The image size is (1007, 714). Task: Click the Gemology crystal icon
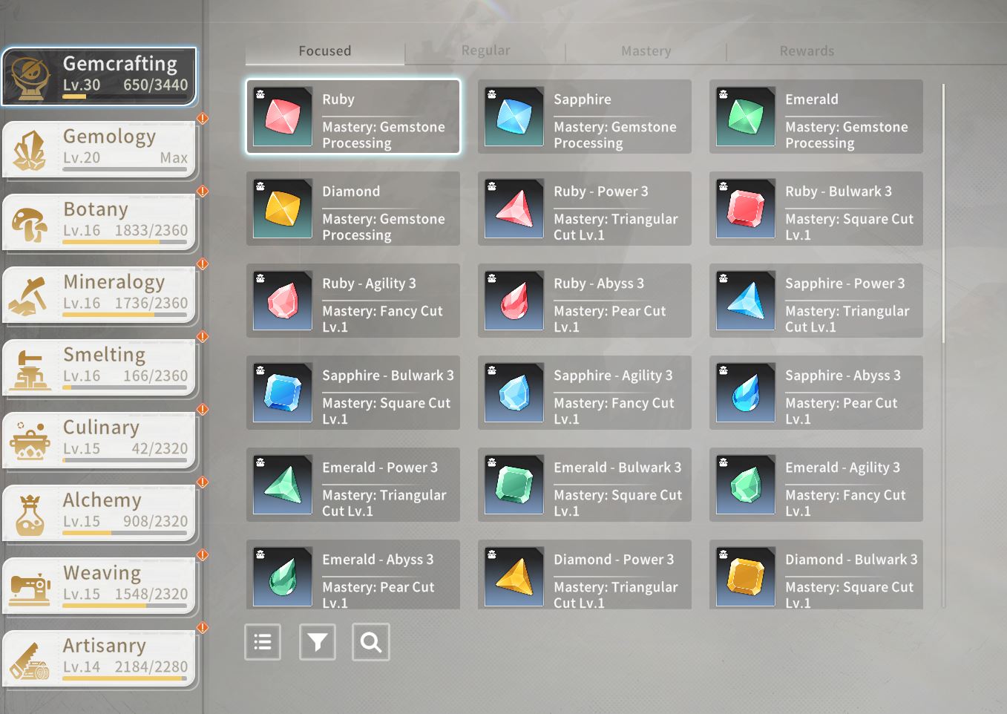[30, 151]
